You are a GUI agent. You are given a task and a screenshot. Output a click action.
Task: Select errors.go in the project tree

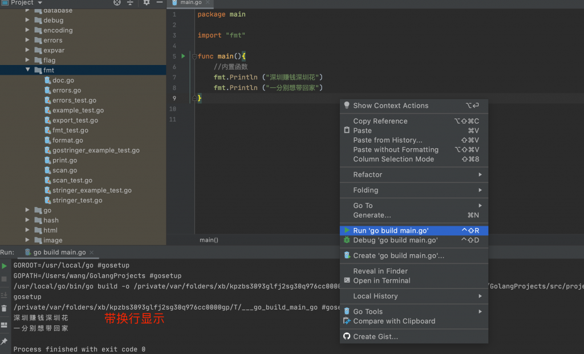pos(67,90)
